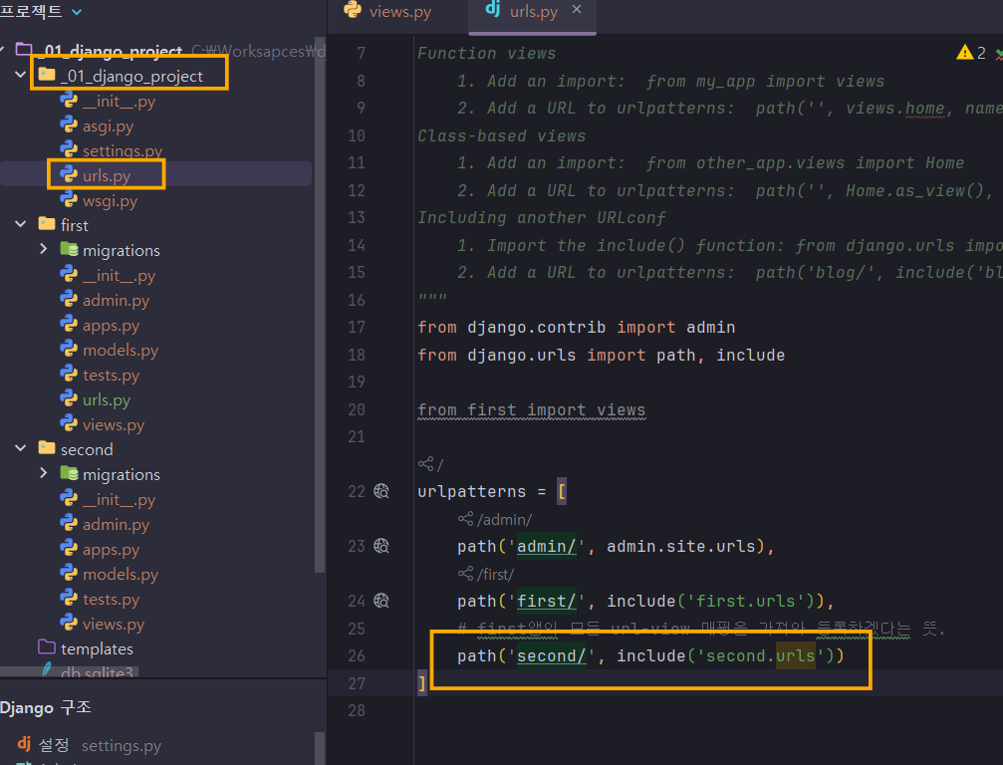Switch to the views.py editor tab
This screenshot has width=1003, height=765.
387,12
